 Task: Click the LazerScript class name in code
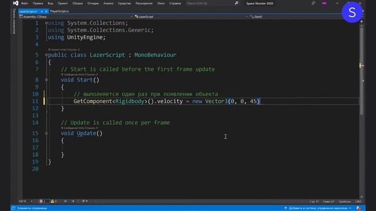click(x=107, y=55)
